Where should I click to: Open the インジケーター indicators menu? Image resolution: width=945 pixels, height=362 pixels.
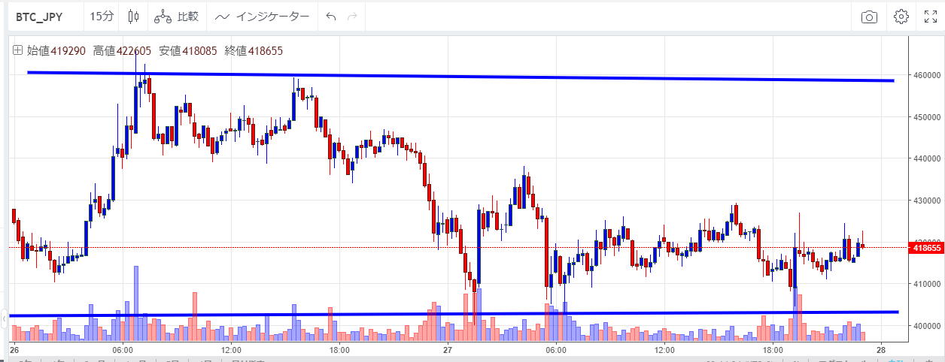tap(261, 16)
